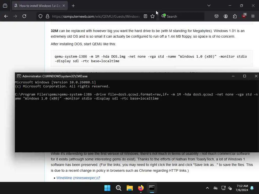Show hidden tray icons chevron
The width and height of the screenshot is (259, 194).
tap(207, 188)
